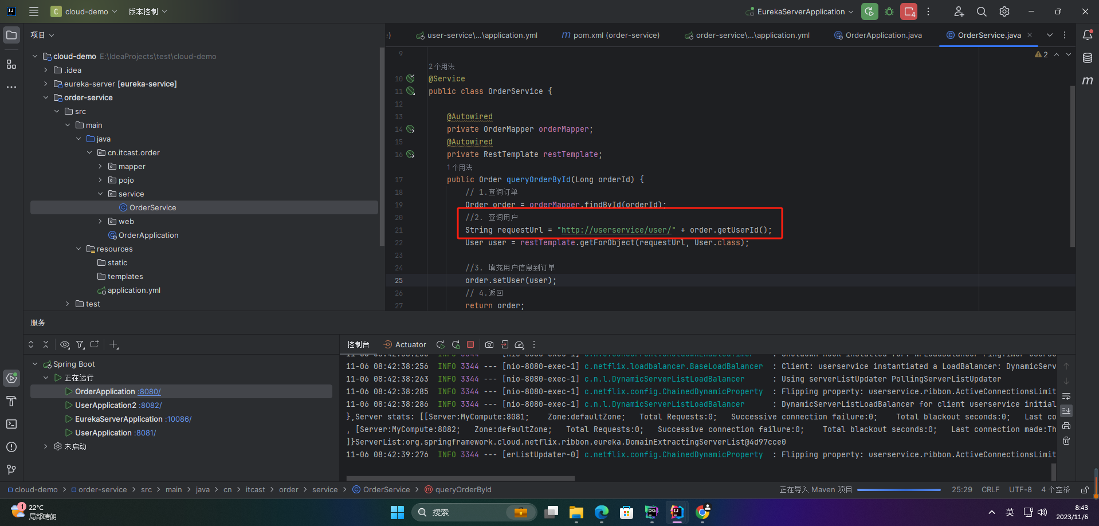
Task: Toggle soft-wrap in console
Action: tap(1066, 396)
